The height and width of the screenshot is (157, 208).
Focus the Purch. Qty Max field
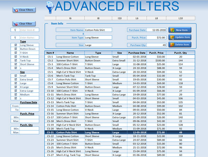29,132
